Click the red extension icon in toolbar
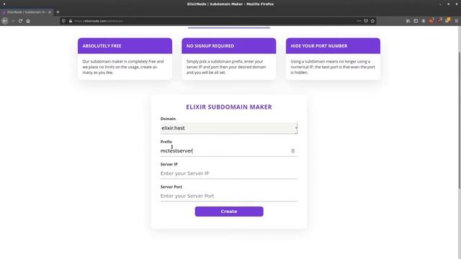The image size is (461, 259). 431,21
